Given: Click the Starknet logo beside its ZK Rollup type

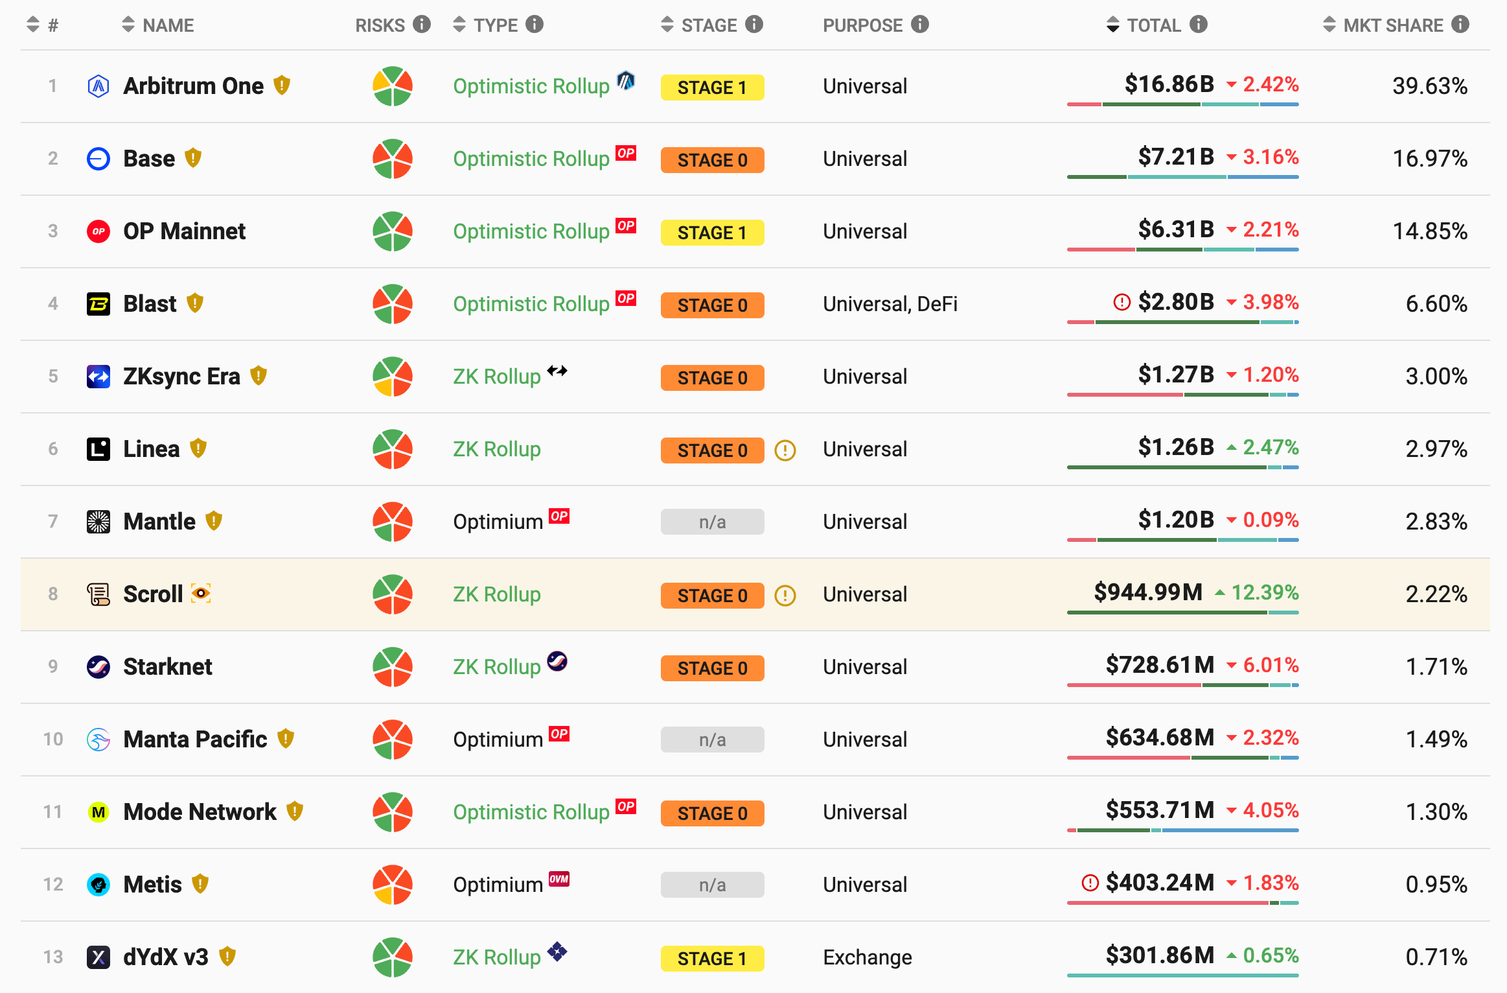Looking at the screenshot, I should pyautogui.click(x=558, y=663).
